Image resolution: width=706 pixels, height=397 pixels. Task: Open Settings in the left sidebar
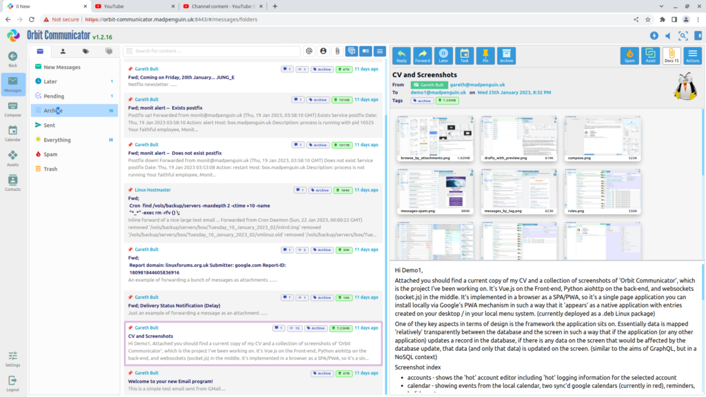click(12, 359)
